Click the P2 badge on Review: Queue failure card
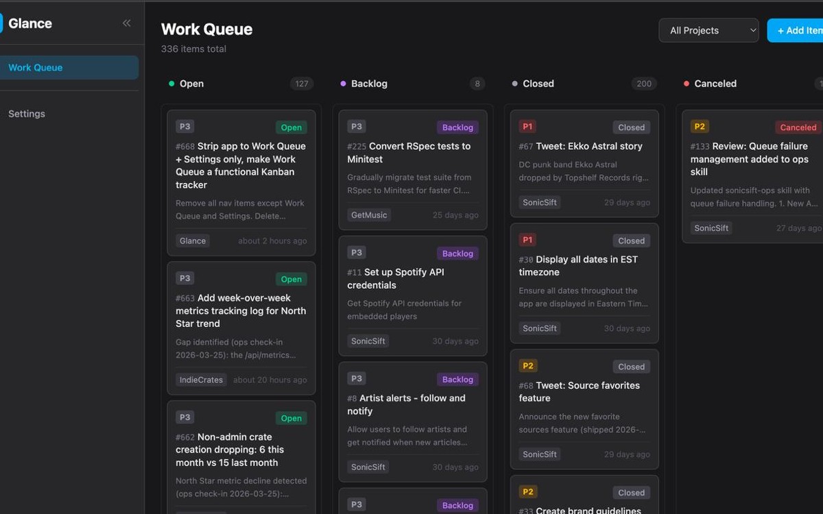The width and height of the screenshot is (823, 514). (700, 126)
